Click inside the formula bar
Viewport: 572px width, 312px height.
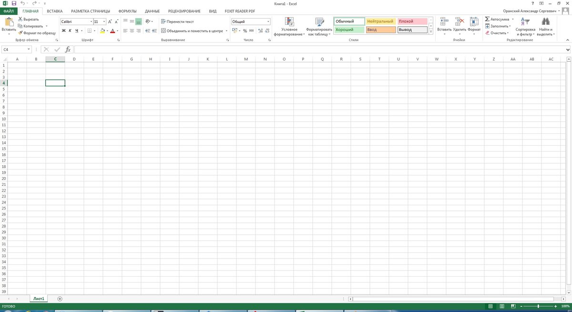click(319, 49)
